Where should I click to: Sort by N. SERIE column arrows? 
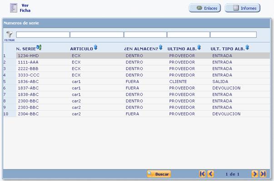tap(39, 48)
